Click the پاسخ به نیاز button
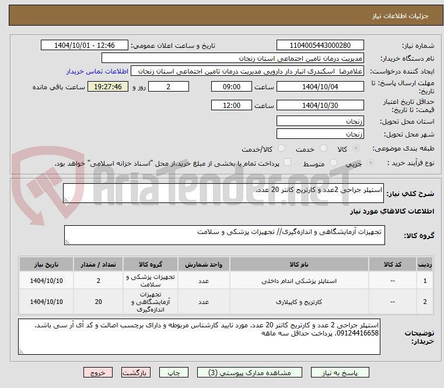Image resolution: width=444 pixels, height=388 pixels. click(340, 372)
